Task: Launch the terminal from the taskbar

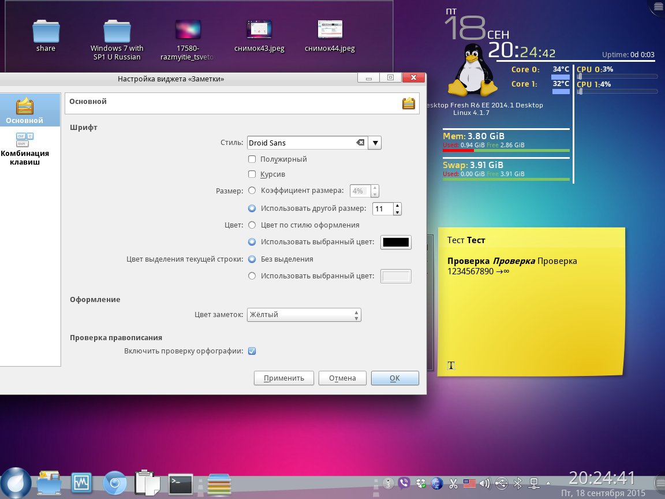Action: click(x=180, y=483)
